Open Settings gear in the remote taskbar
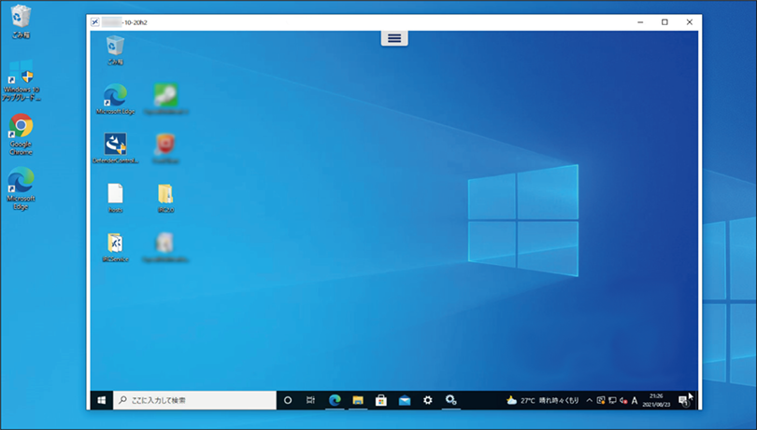 [x=428, y=400]
